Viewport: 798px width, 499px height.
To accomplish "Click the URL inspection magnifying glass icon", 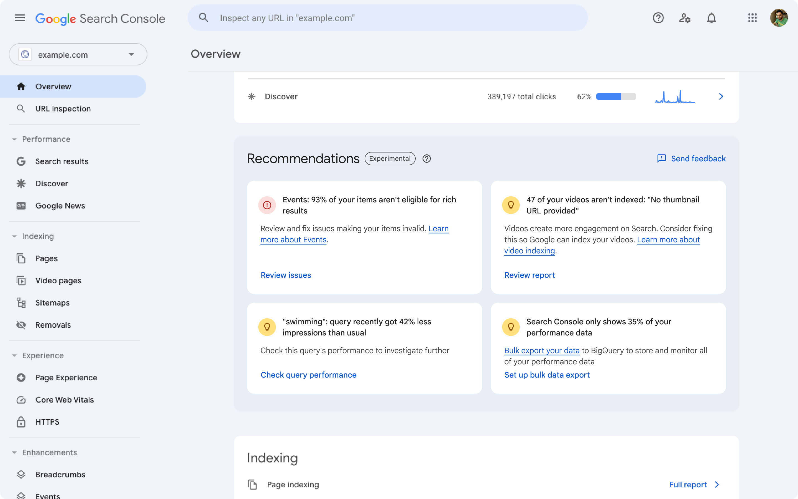I will click(x=21, y=108).
